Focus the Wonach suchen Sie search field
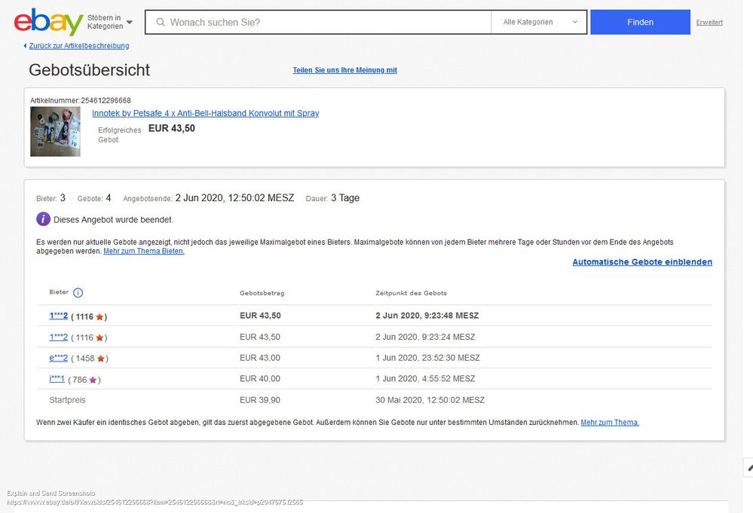 324,23
